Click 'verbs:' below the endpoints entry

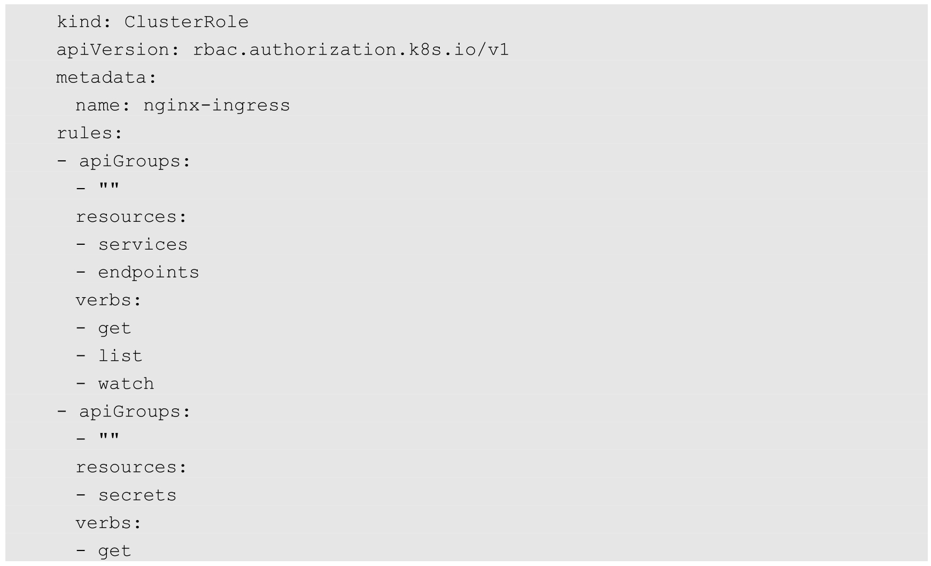click(x=108, y=300)
